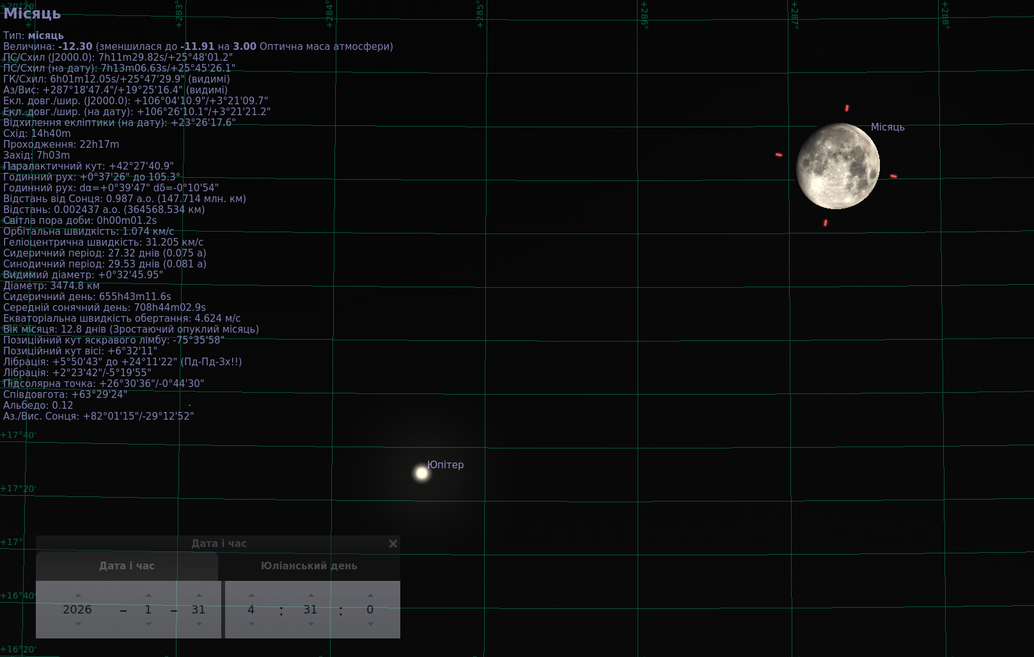Increase the year with the up arrow above 2026
1034x657 pixels.
pyautogui.click(x=78, y=596)
